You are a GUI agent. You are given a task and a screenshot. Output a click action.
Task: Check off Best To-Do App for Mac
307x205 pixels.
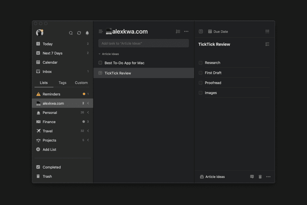tap(100, 63)
